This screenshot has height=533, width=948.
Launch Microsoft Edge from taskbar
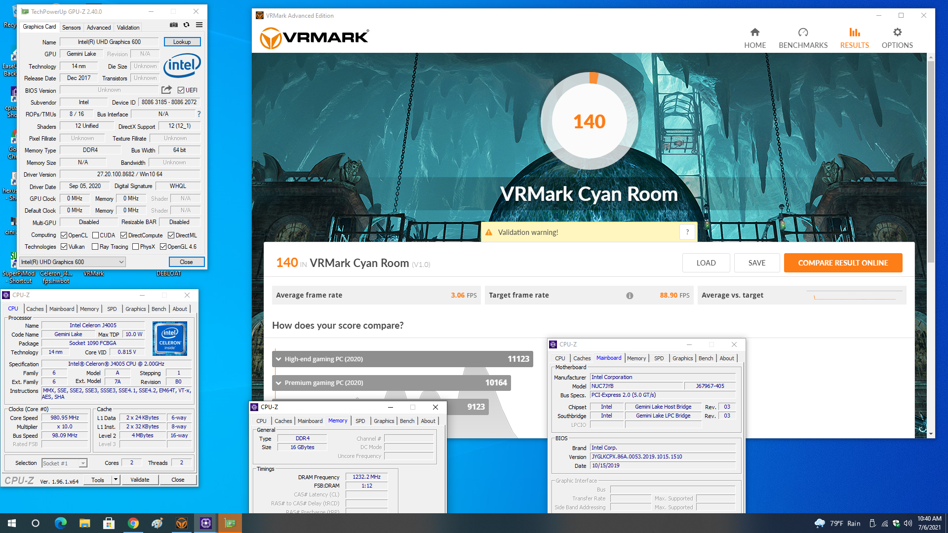coord(60,523)
